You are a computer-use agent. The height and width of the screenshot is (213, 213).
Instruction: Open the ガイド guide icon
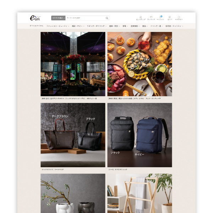coord(170,18)
